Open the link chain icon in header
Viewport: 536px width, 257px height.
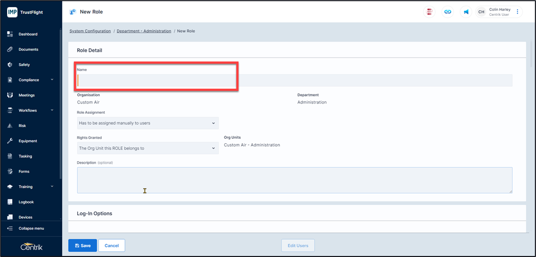point(448,12)
